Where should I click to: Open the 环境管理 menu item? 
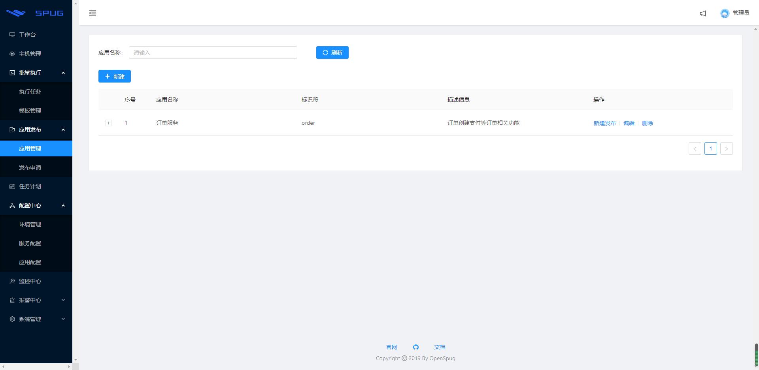(30, 224)
